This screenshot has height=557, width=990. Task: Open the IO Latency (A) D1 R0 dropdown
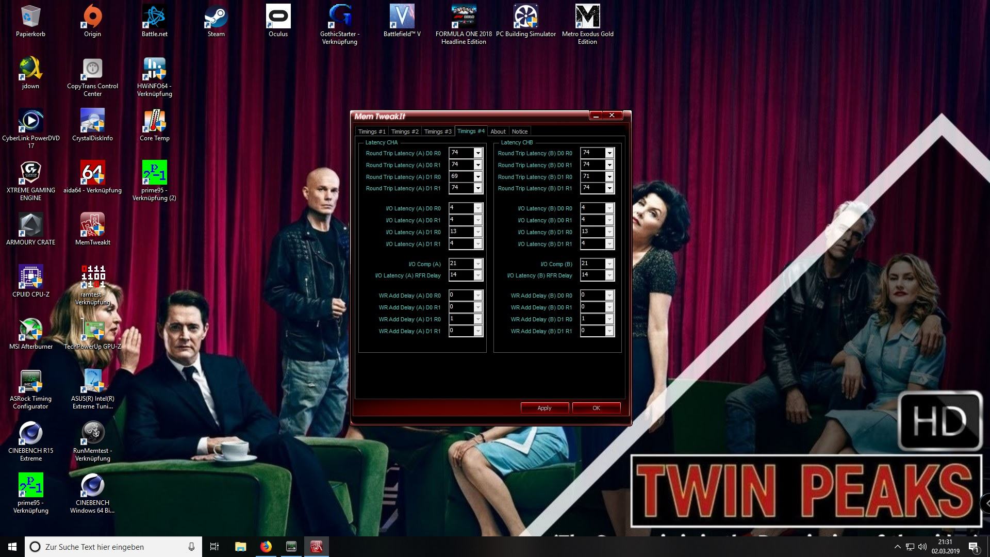coord(478,232)
